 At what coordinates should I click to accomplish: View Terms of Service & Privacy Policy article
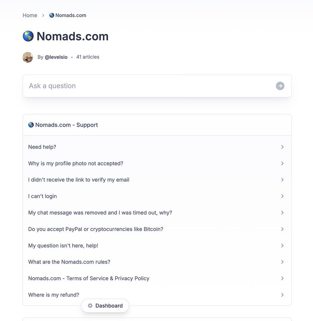click(x=89, y=278)
